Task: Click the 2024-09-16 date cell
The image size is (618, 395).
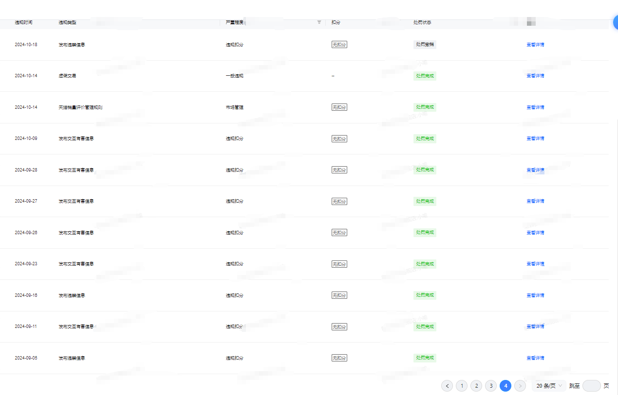Action: (x=26, y=295)
